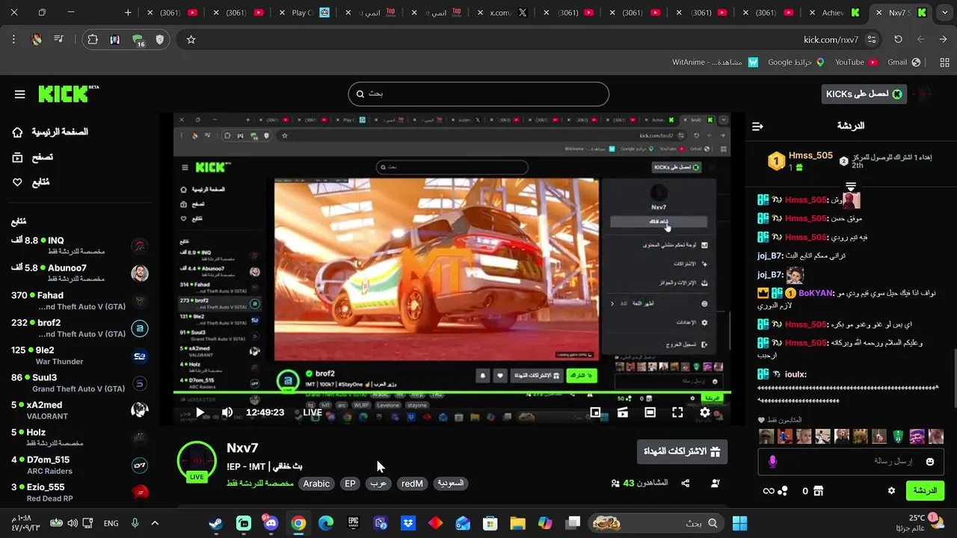Click the redM tag

412,483
